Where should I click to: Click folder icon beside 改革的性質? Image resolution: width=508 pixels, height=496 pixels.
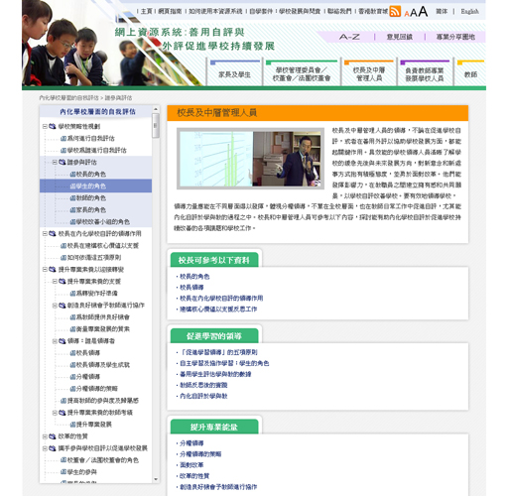pyautogui.click(x=53, y=436)
